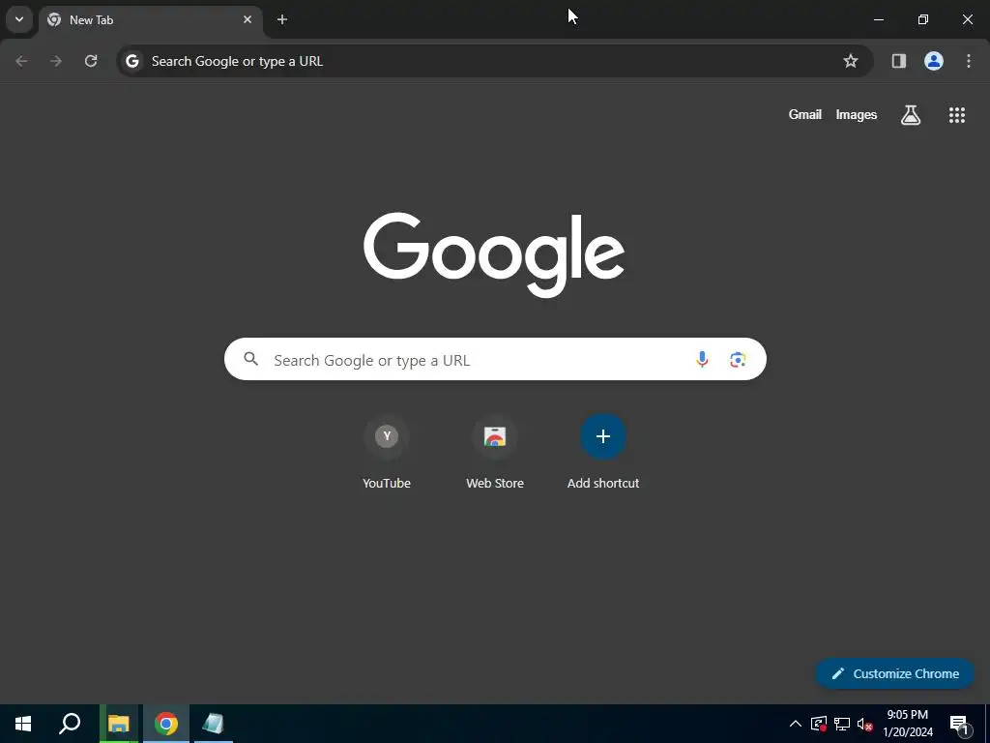This screenshot has width=990, height=743.
Task: Select the New Tab browser tab
Action: [150, 20]
